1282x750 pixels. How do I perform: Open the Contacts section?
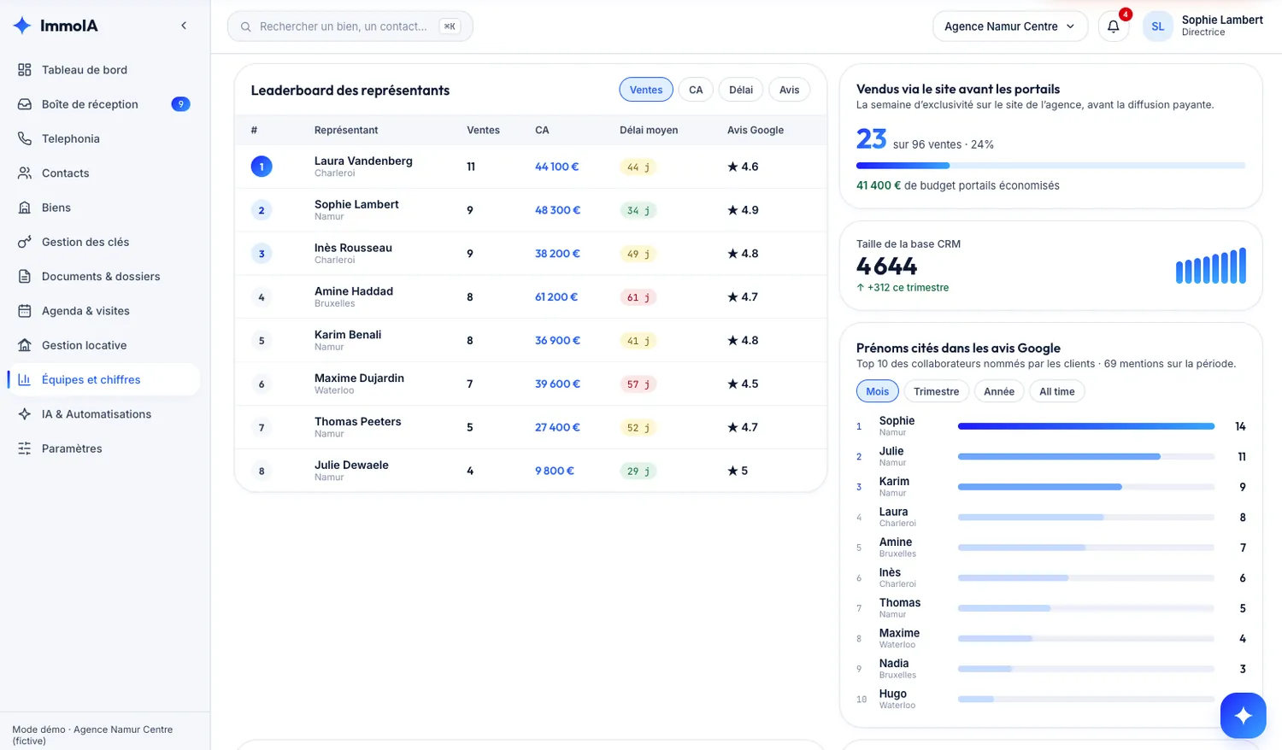click(x=103, y=173)
